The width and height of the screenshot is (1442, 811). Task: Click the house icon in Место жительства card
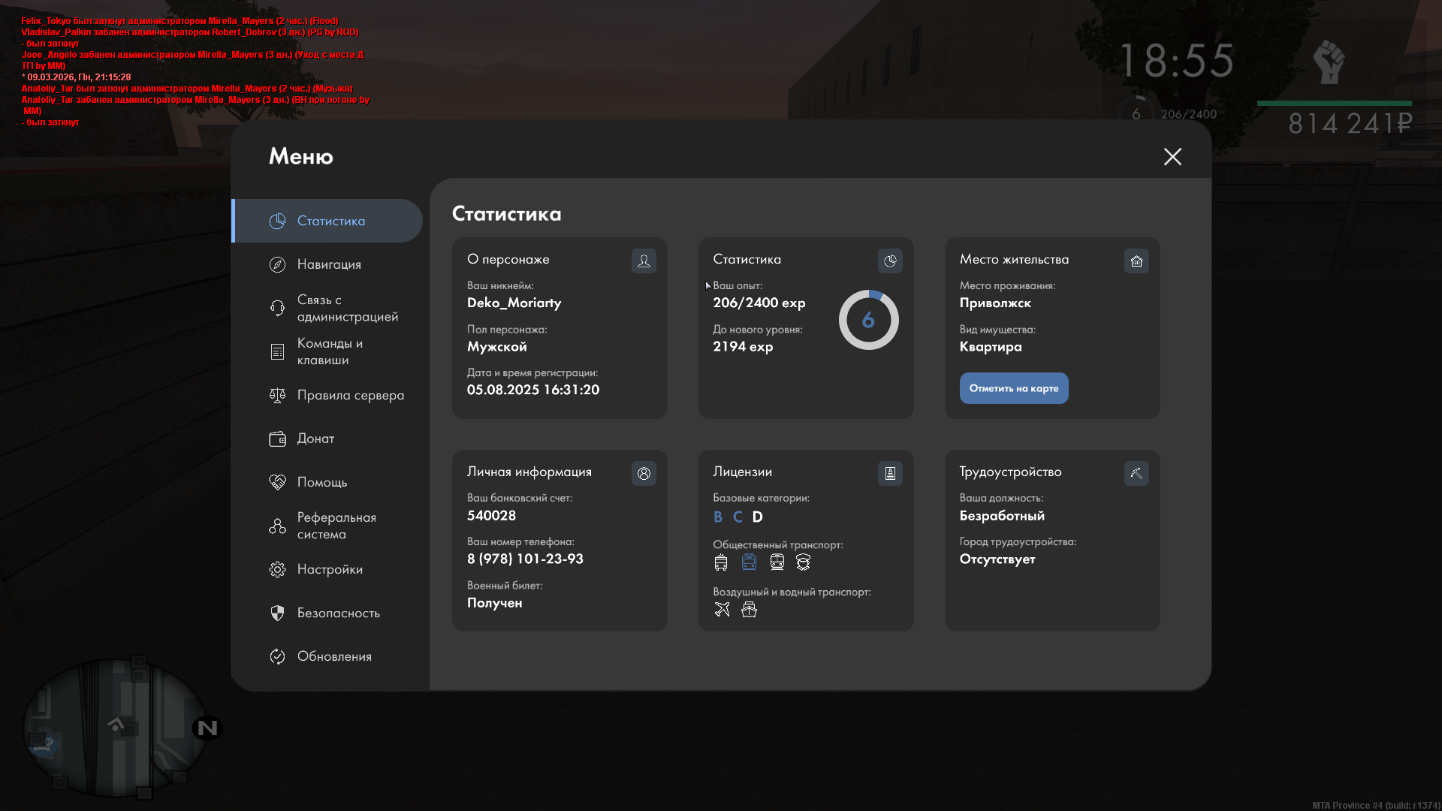[x=1136, y=261]
